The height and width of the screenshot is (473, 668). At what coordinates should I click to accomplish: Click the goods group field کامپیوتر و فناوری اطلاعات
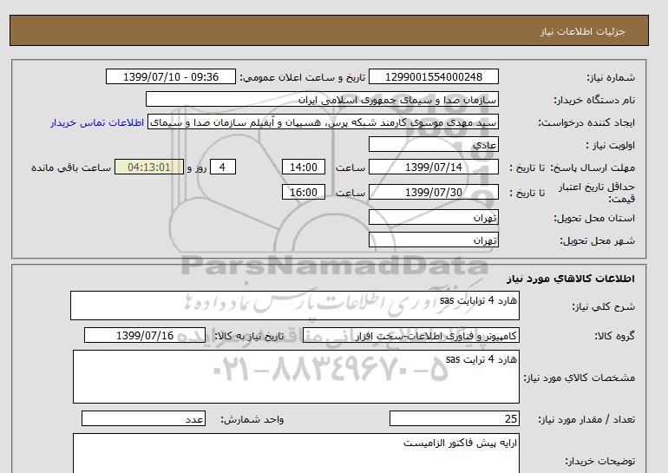tap(410, 335)
